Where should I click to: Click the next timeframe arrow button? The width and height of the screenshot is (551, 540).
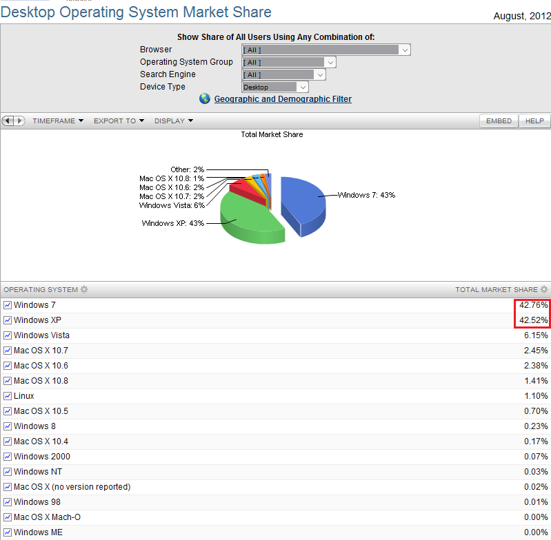20,121
